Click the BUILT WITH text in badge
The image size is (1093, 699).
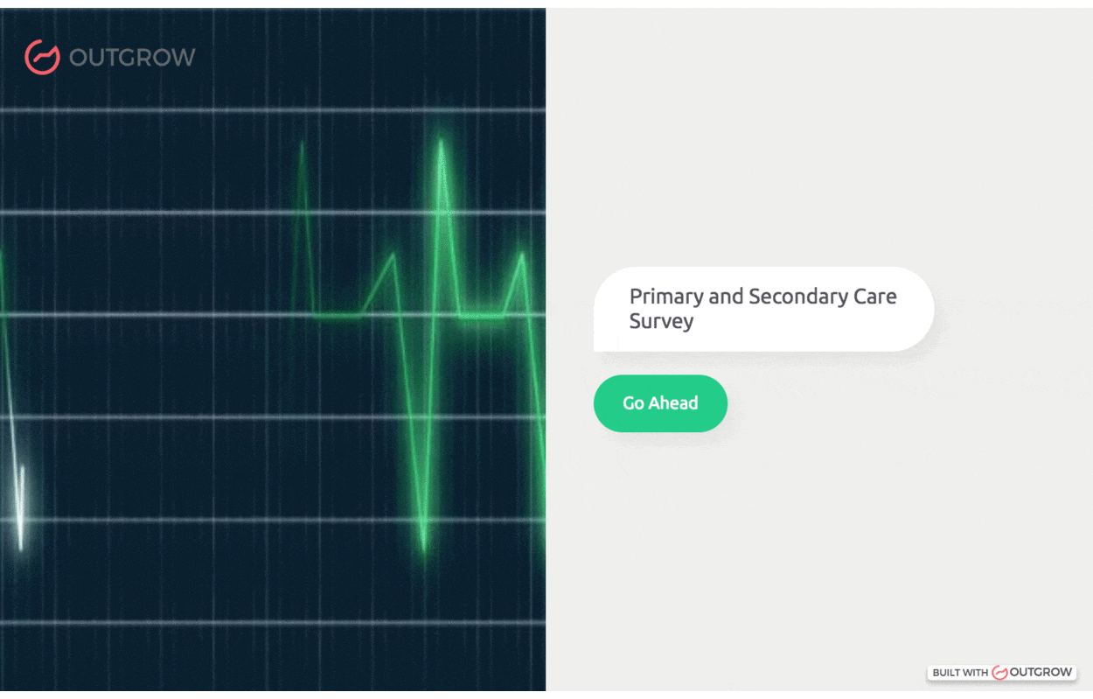(x=960, y=673)
